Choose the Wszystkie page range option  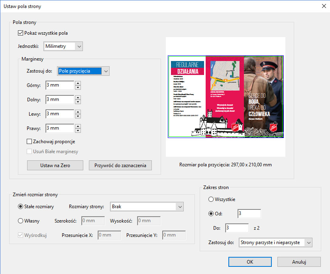[211, 199]
